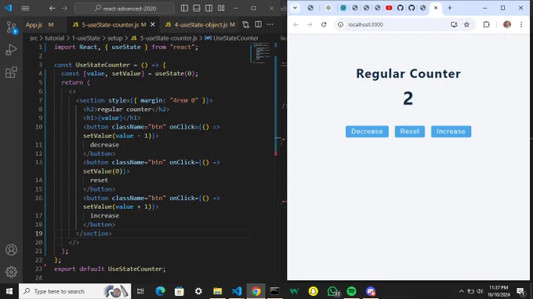Open Spotify from the taskbar
The height and width of the screenshot is (299, 533).
tap(351, 291)
